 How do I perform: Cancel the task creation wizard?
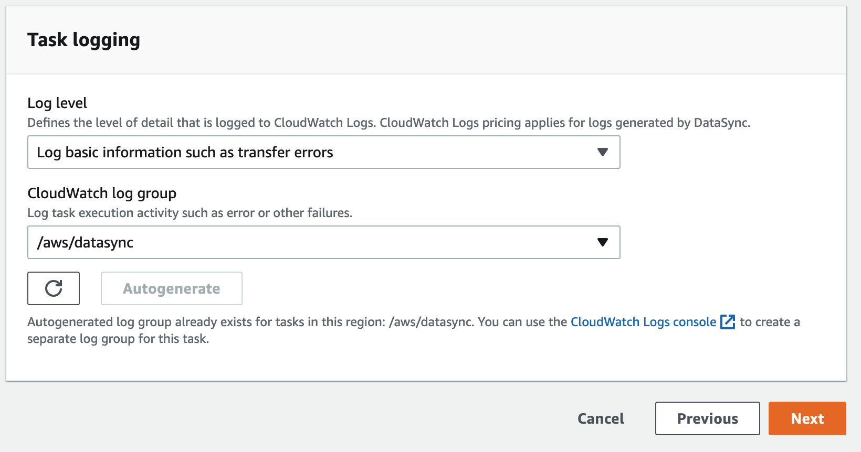(x=601, y=418)
